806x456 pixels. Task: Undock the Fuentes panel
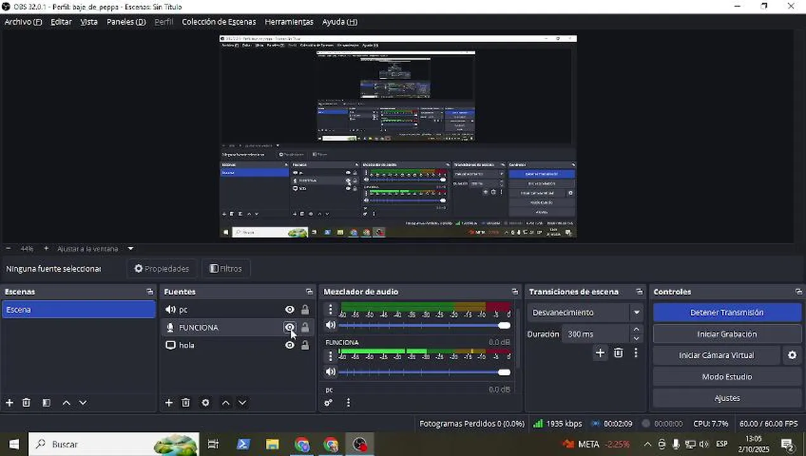[x=309, y=292]
